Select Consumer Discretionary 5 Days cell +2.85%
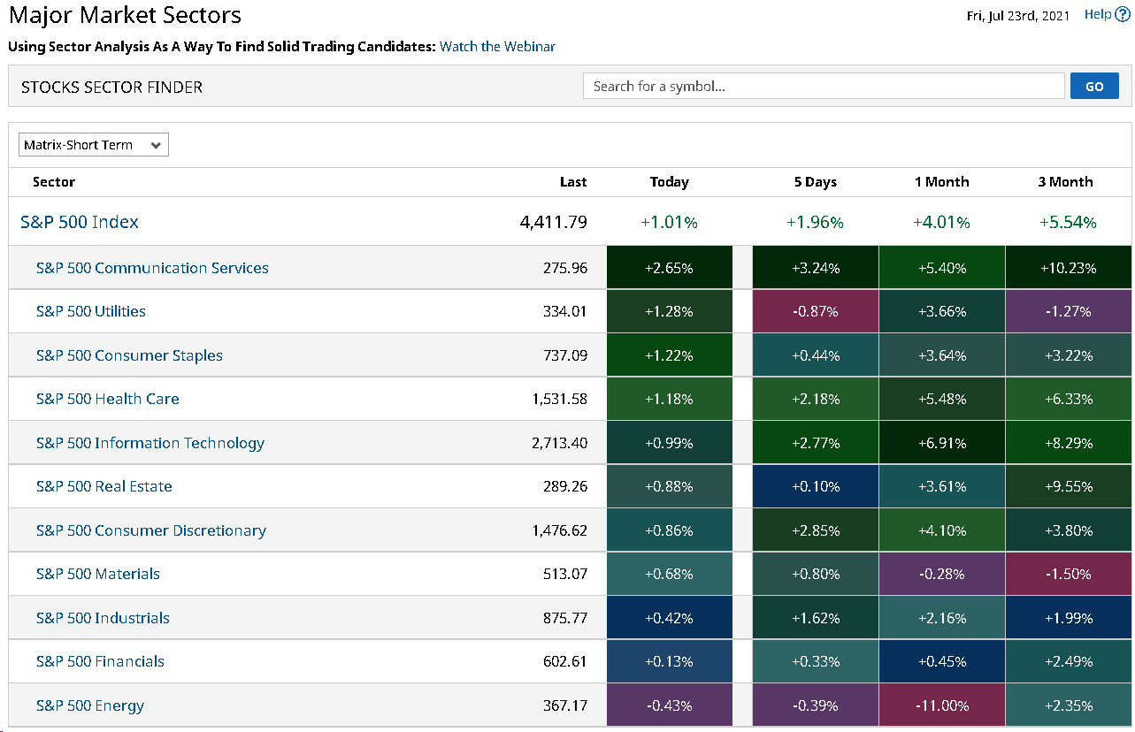The height and width of the screenshot is (732, 1135). (816, 530)
